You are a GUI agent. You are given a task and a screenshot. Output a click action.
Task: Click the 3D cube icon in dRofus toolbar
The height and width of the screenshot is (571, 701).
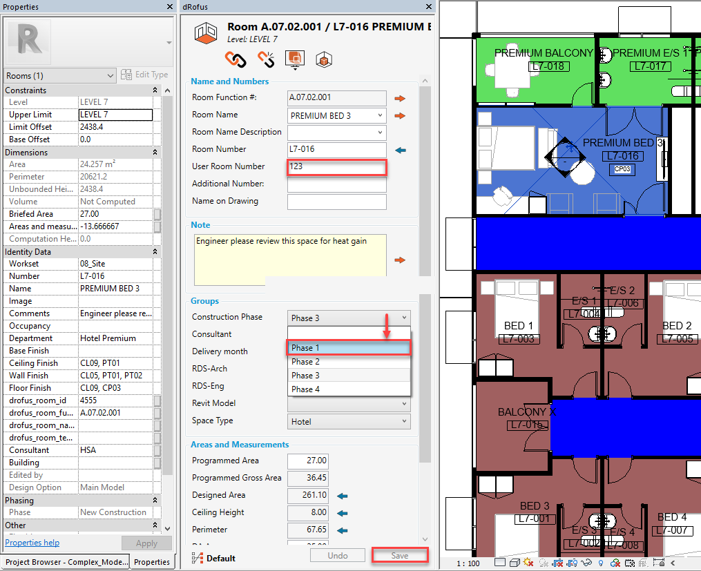[x=323, y=60]
